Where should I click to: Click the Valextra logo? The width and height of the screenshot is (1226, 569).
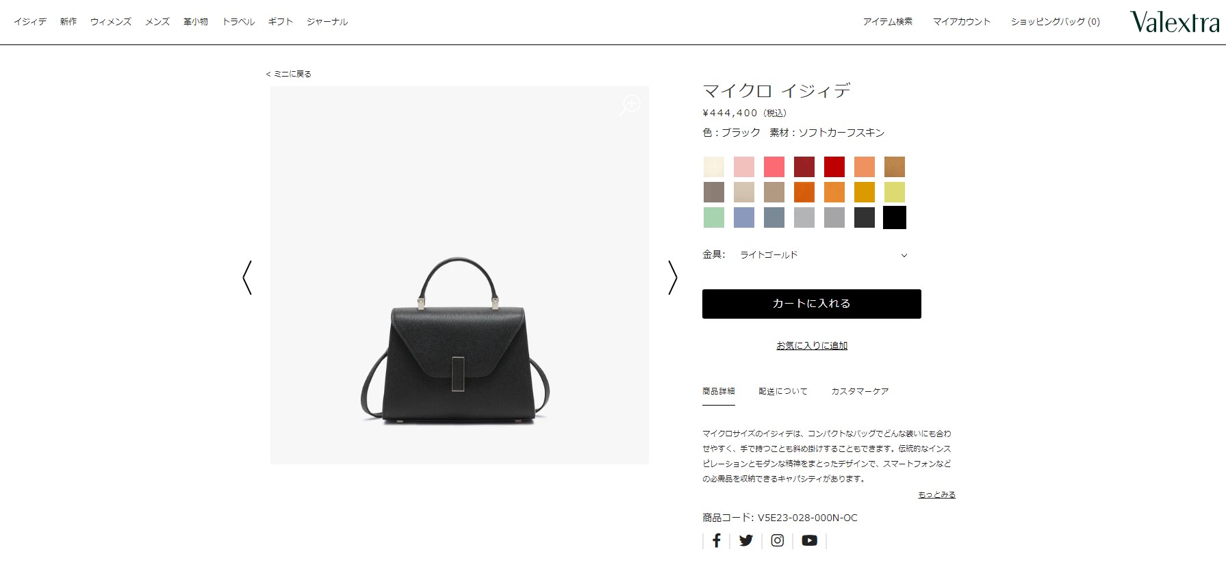[x=1175, y=22]
